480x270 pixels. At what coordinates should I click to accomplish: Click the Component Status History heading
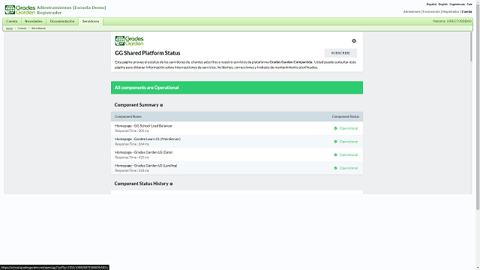coord(142,184)
